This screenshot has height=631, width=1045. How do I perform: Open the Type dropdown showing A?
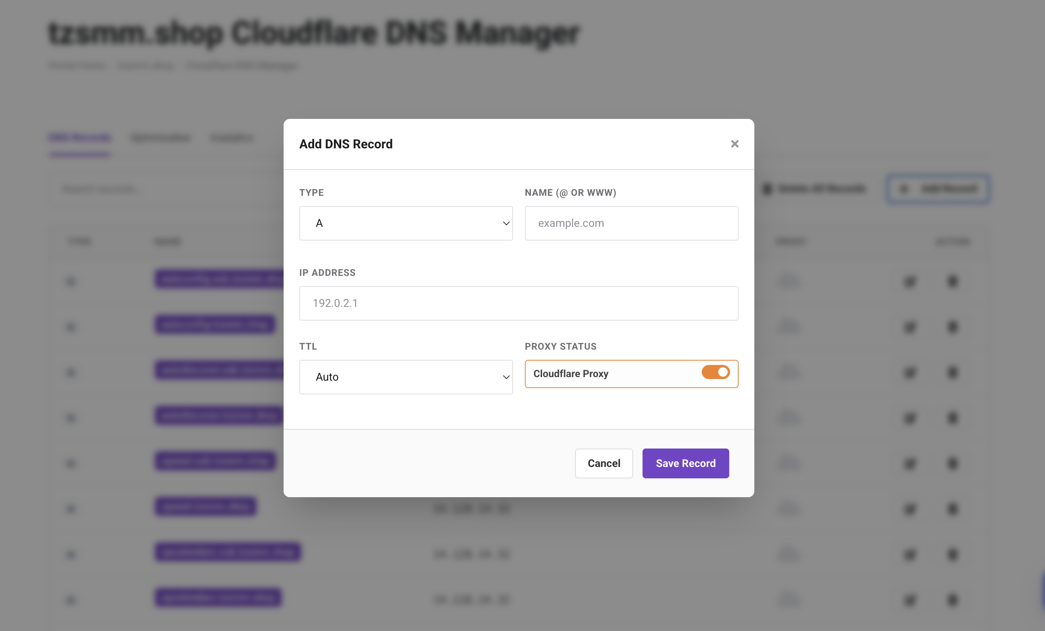(x=406, y=223)
